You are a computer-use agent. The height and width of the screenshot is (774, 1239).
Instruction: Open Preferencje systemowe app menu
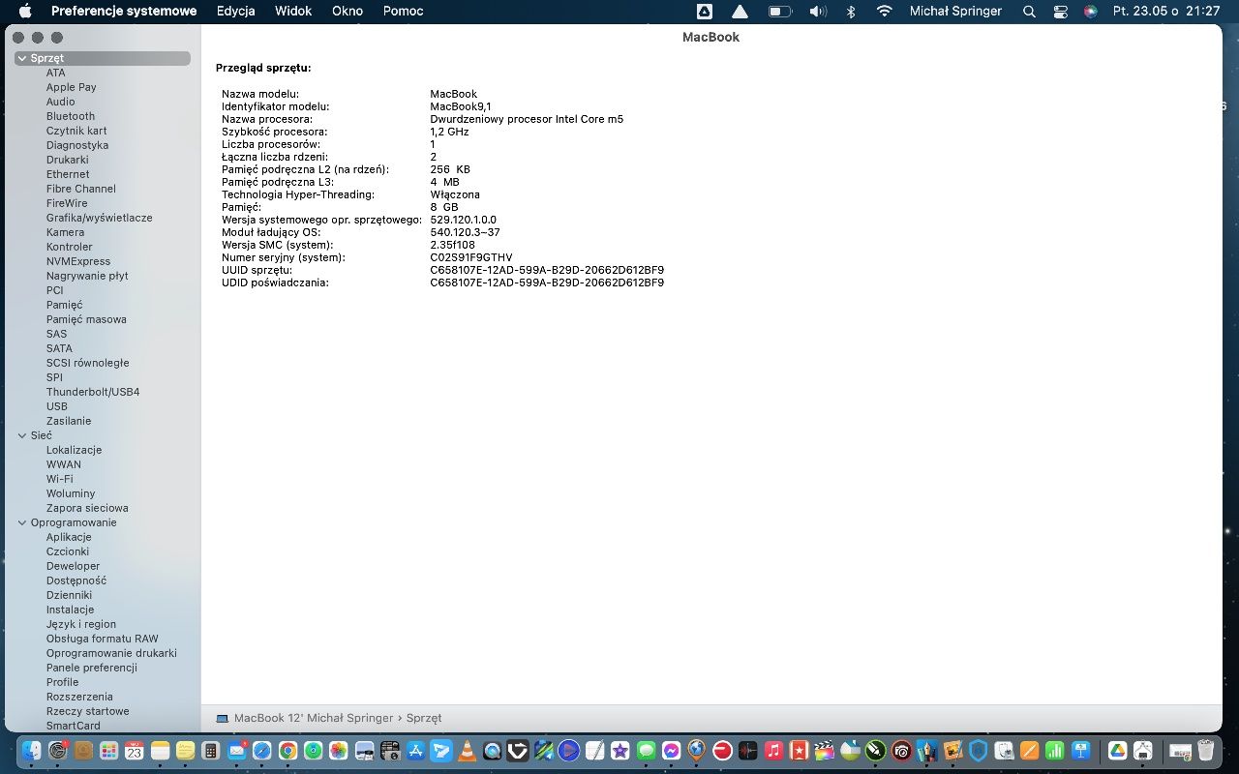124,11
